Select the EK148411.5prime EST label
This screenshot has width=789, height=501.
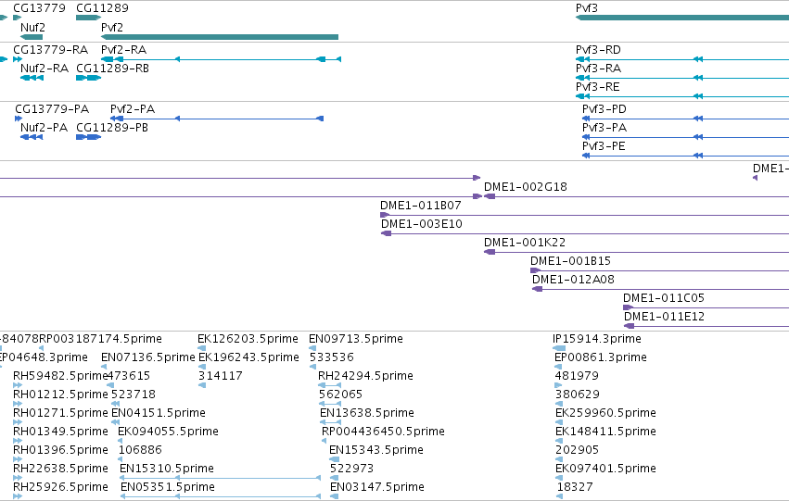[x=605, y=432]
